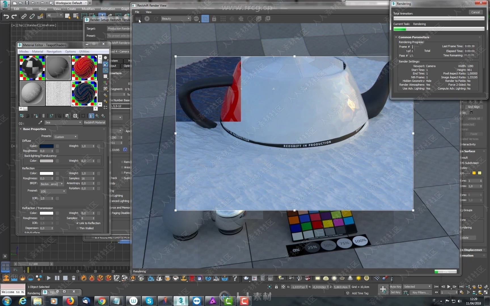Click the sun light icon in bottom toolbar
This screenshot has height=306, width=490.
358,278
